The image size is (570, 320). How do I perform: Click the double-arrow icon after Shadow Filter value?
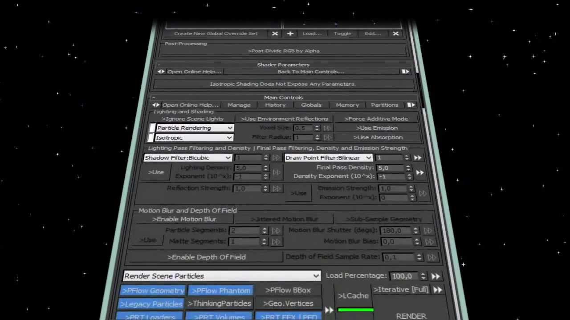click(276, 158)
